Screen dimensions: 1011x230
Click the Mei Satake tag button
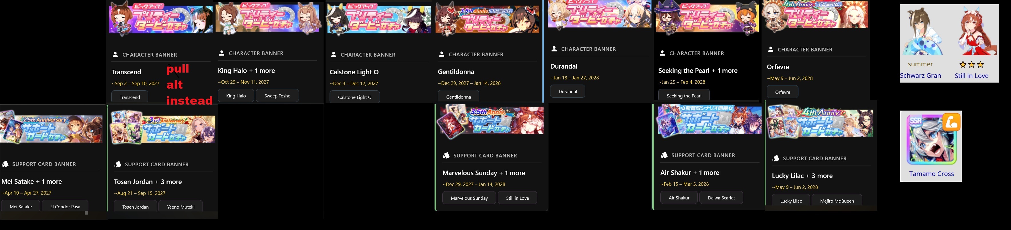tap(21, 206)
